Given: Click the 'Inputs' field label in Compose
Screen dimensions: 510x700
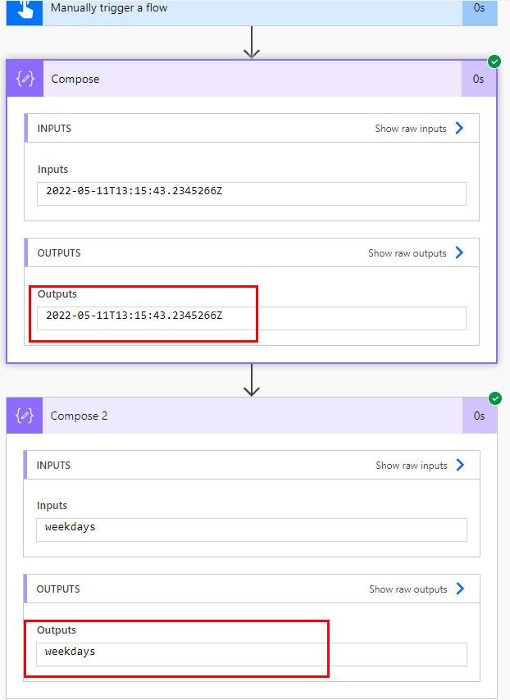Looking at the screenshot, I should pos(52,170).
